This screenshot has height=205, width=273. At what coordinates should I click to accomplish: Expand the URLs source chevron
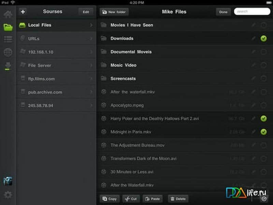click(91, 39)
